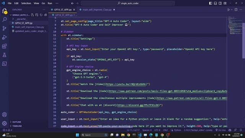Click the Copilot/account icon in status bar
245x138 pixels.
pyautogui.click(x=230, y=130)
